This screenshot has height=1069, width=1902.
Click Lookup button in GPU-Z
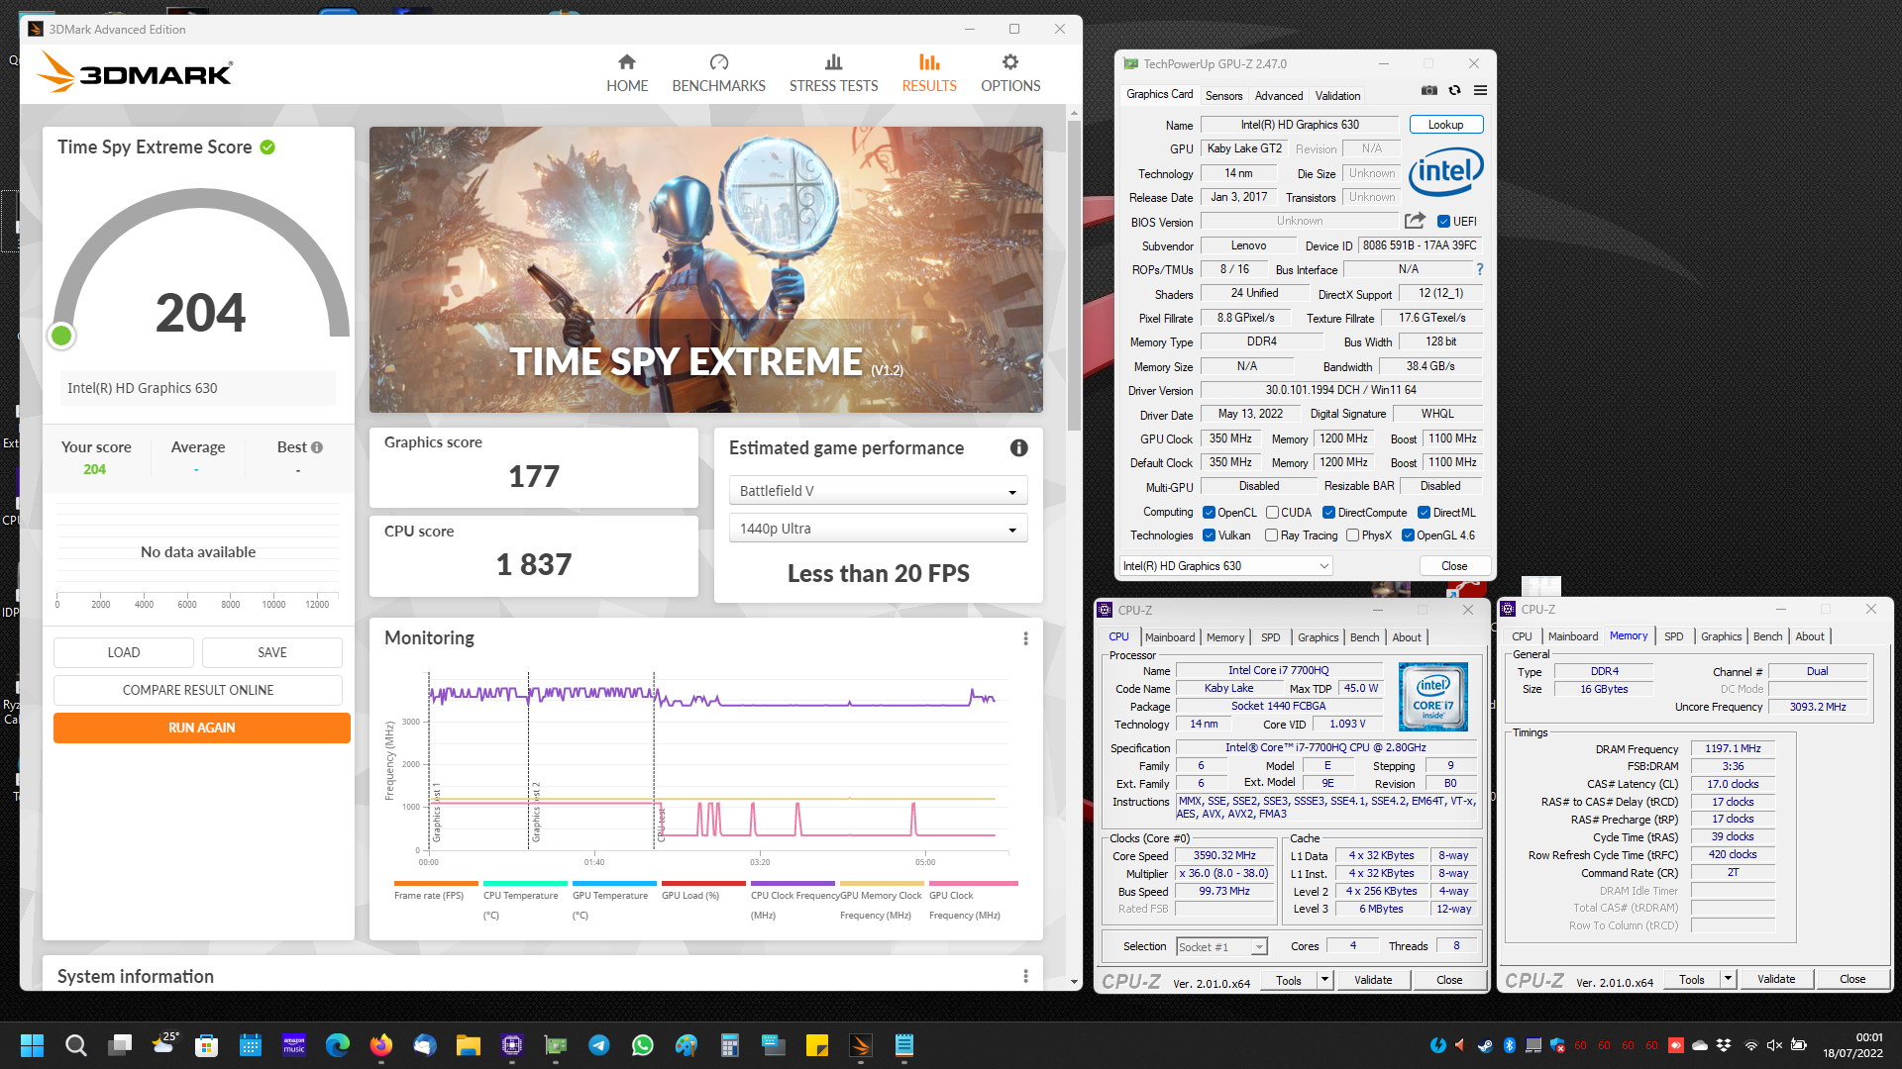(x=1445, y=125)
